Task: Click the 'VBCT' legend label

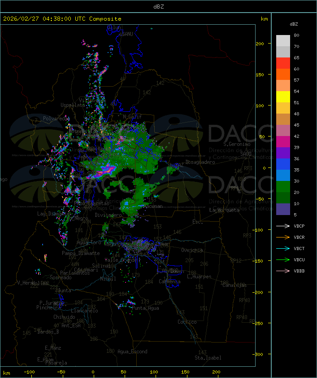Action: pos(299,249)
